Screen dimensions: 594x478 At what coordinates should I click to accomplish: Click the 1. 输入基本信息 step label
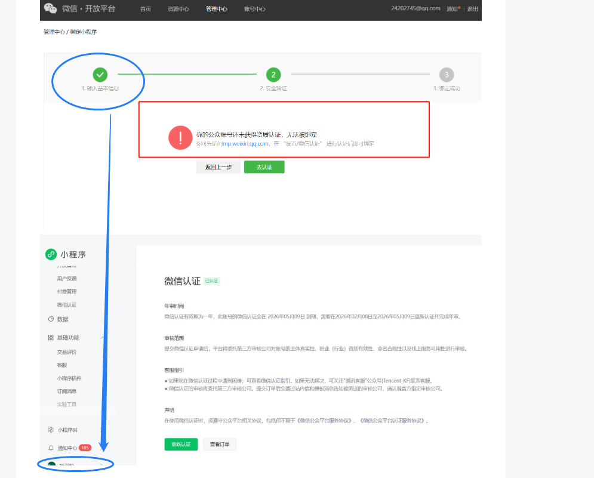100,88
